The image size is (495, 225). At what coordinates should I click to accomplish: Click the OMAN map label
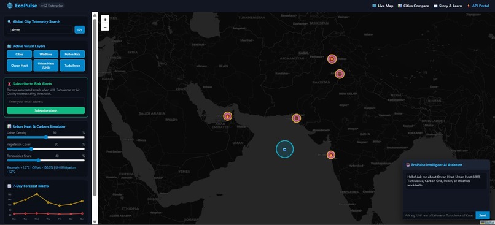pos(238,143)
